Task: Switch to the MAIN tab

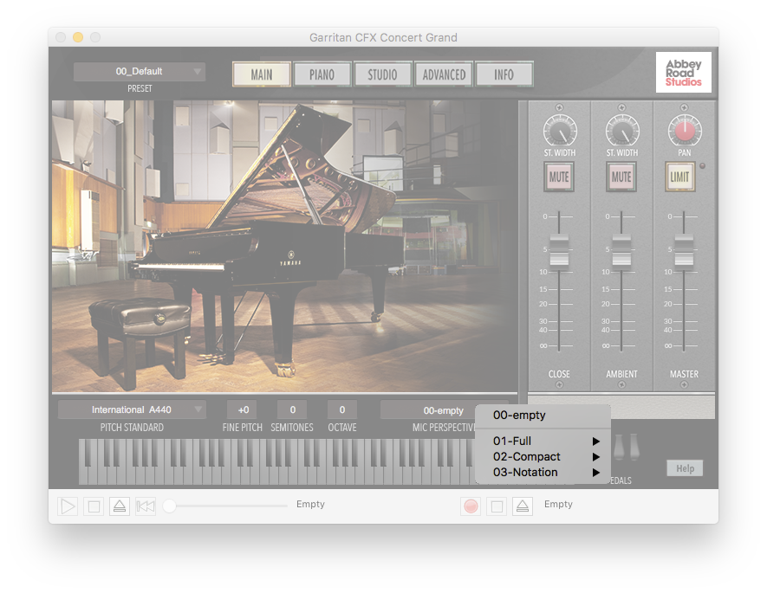Action: pos(262,74)
